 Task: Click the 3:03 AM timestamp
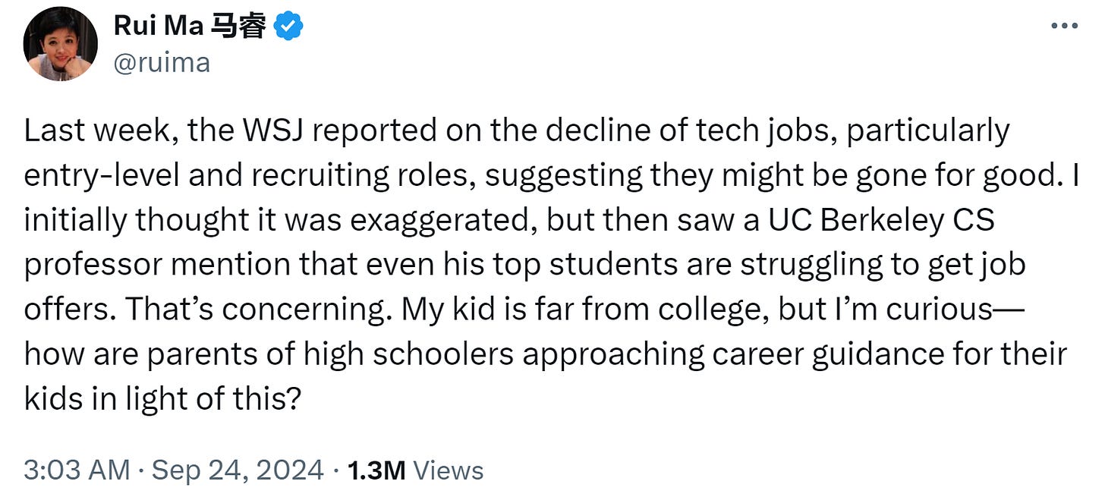[x=77, y=470]
